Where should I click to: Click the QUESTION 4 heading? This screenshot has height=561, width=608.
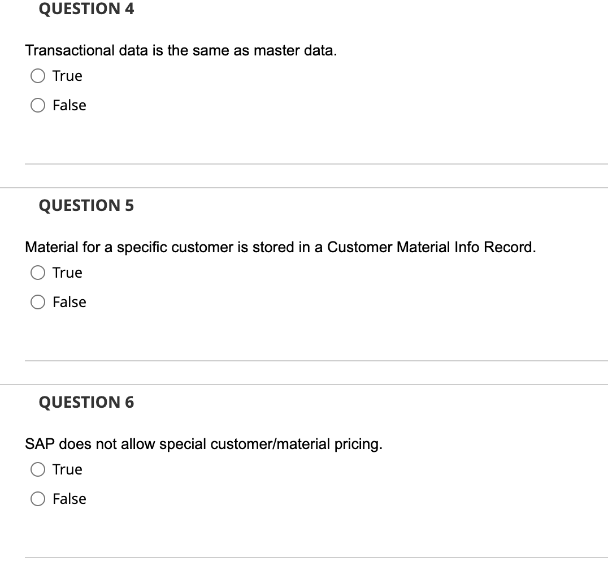pos(86,9)
